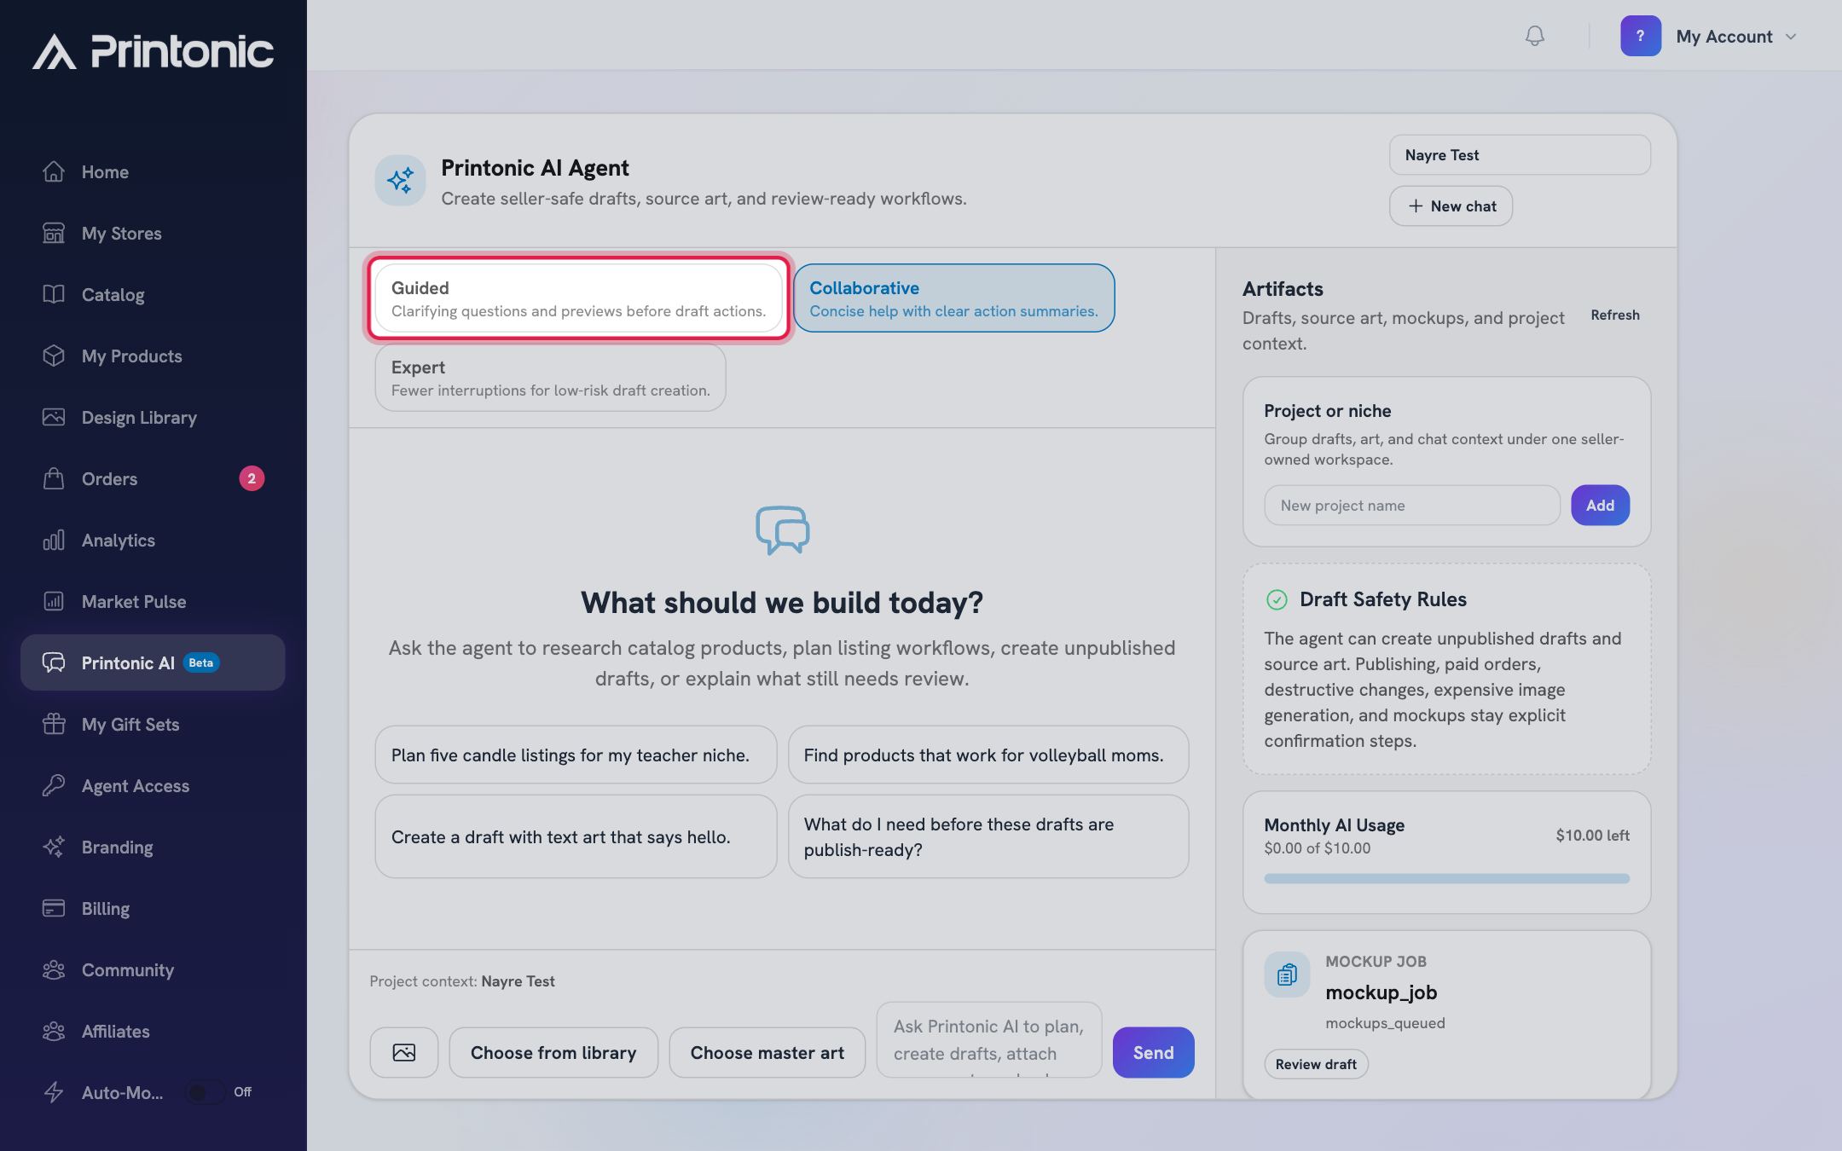Click the '$10.00 left' usage text
This screenshot has width=1842, height=1151.
1592,836
